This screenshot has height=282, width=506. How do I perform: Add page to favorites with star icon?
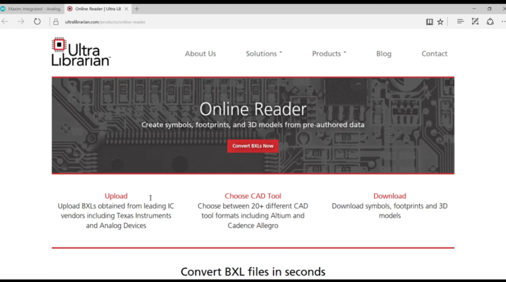pyautogui.click(x=440, y=22)
